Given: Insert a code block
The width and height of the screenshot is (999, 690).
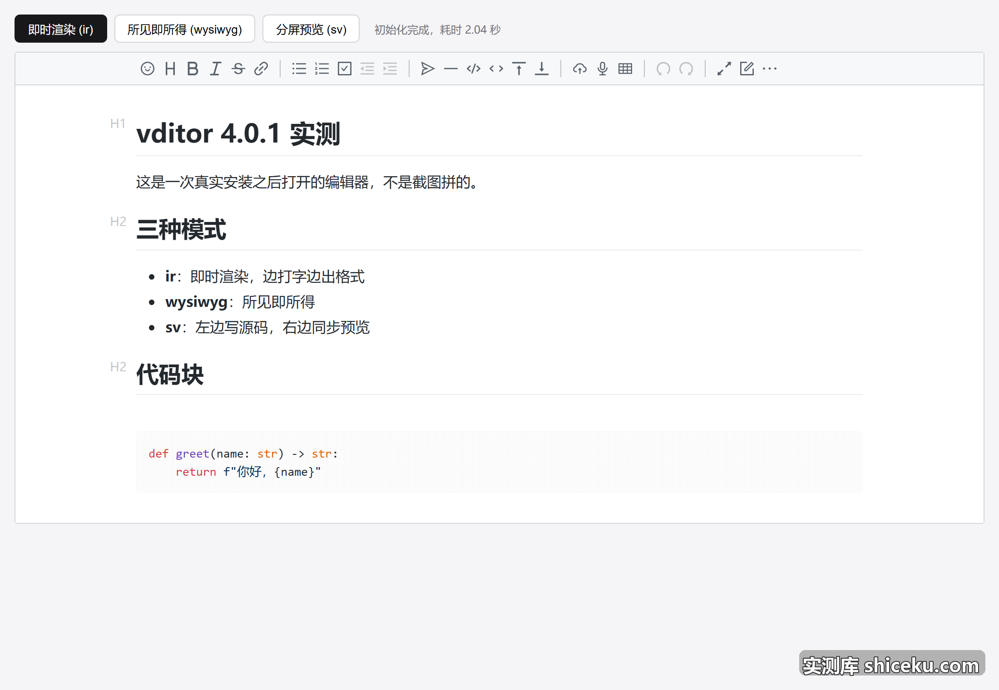Looking at the screenshot, I should [x=474, y=69].
